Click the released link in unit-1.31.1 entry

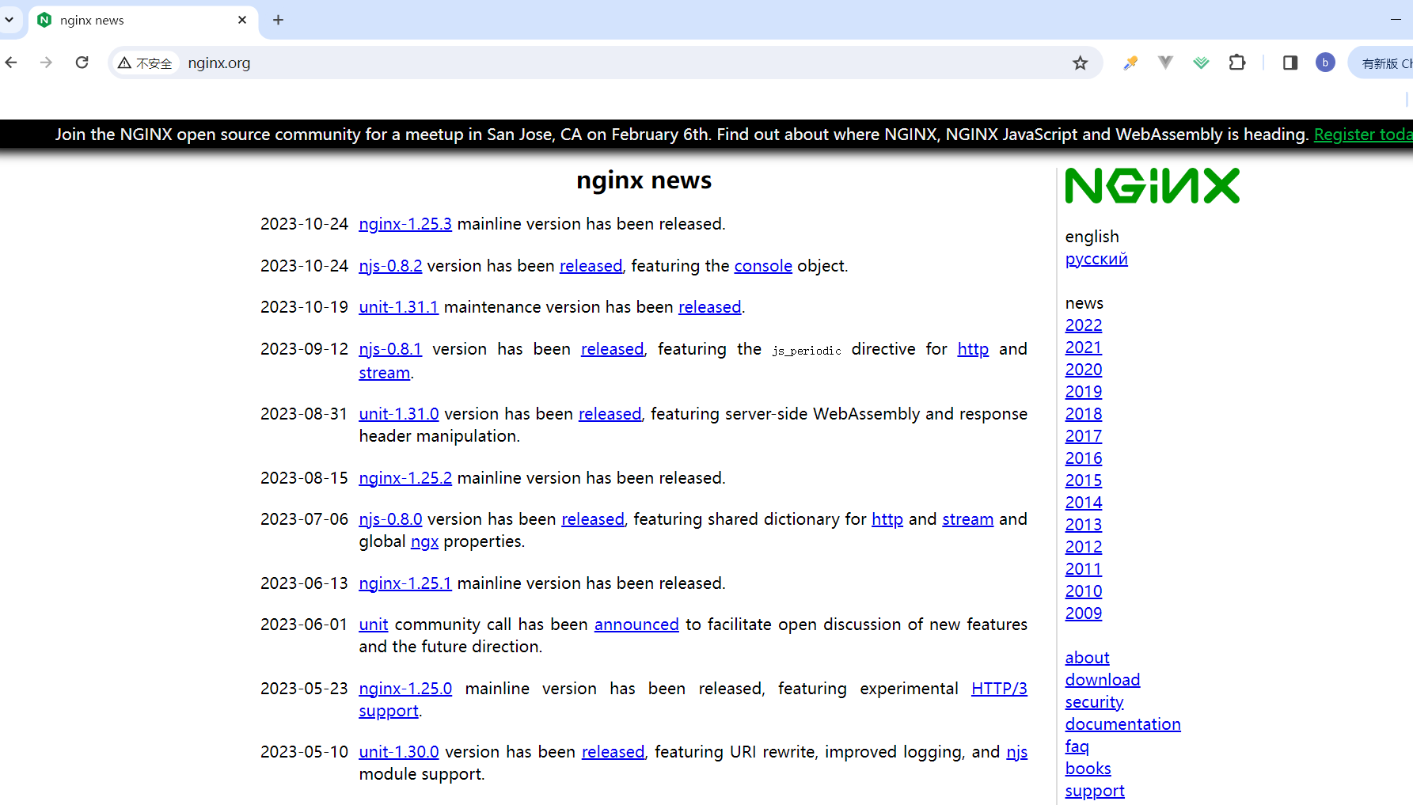(x=709, y=307)
